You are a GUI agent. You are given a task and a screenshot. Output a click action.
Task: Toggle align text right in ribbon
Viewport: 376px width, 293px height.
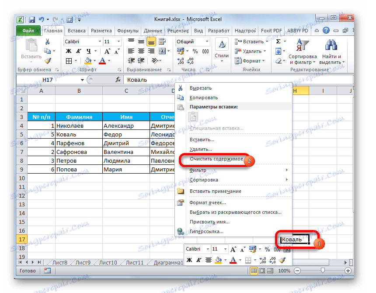(x=151, y=51)
